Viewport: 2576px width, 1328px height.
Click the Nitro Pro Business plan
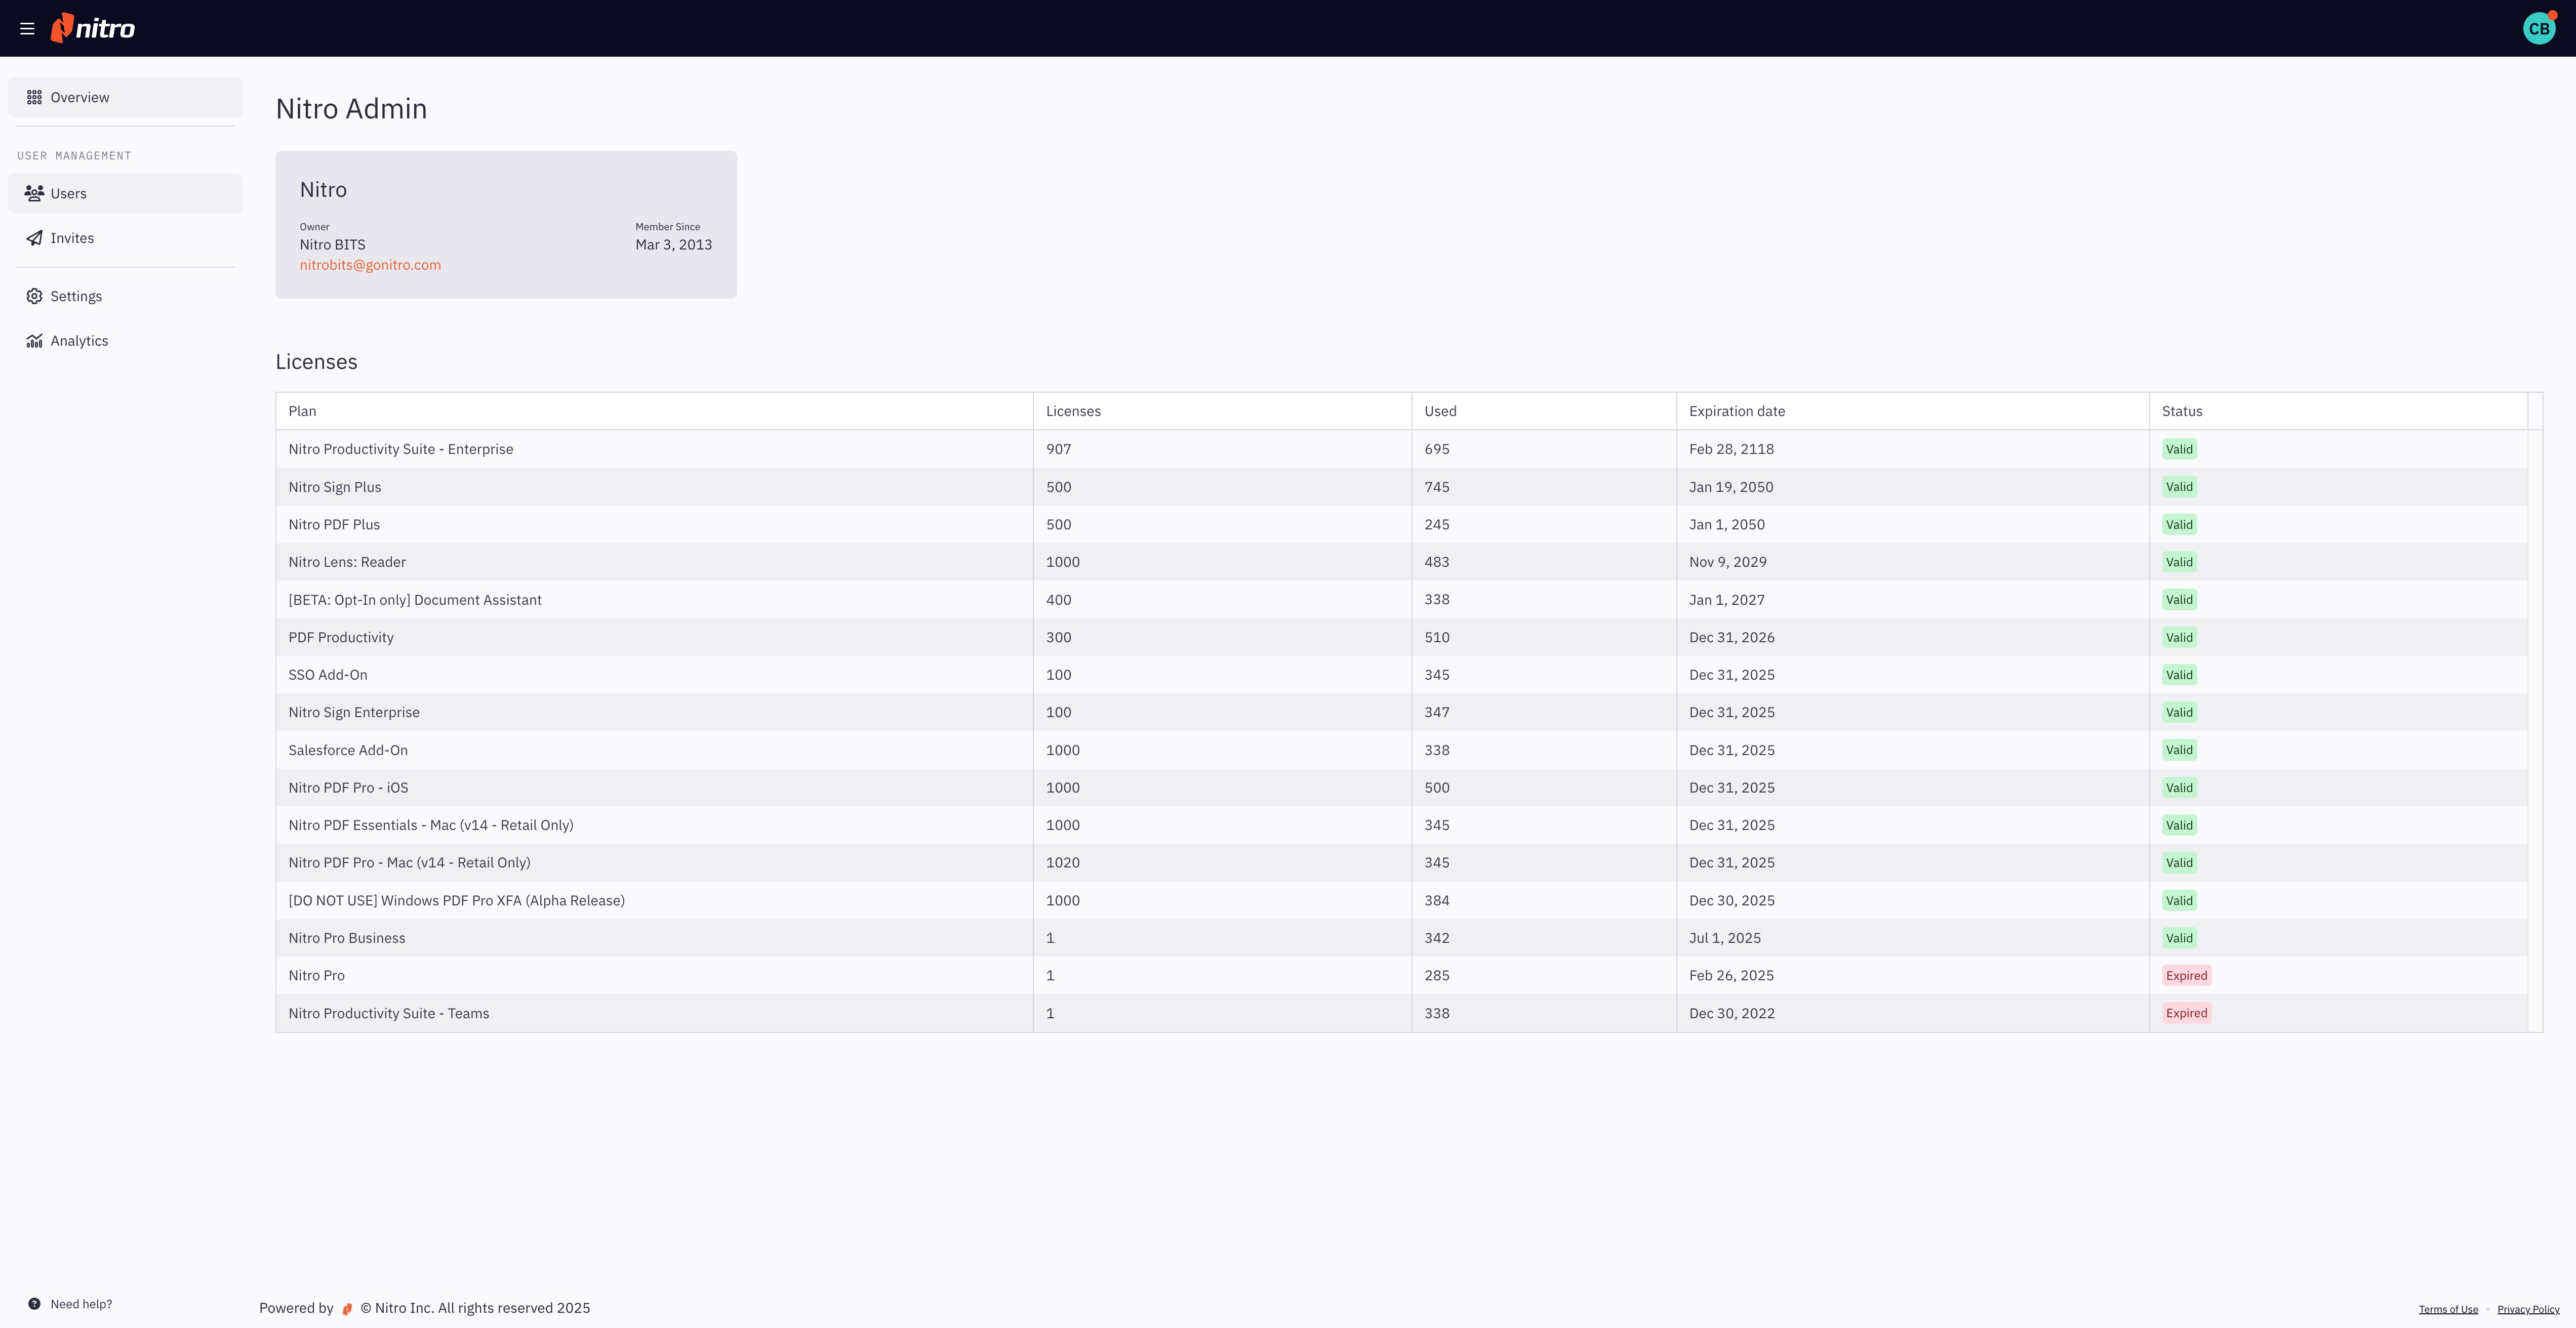coord(347,938)
